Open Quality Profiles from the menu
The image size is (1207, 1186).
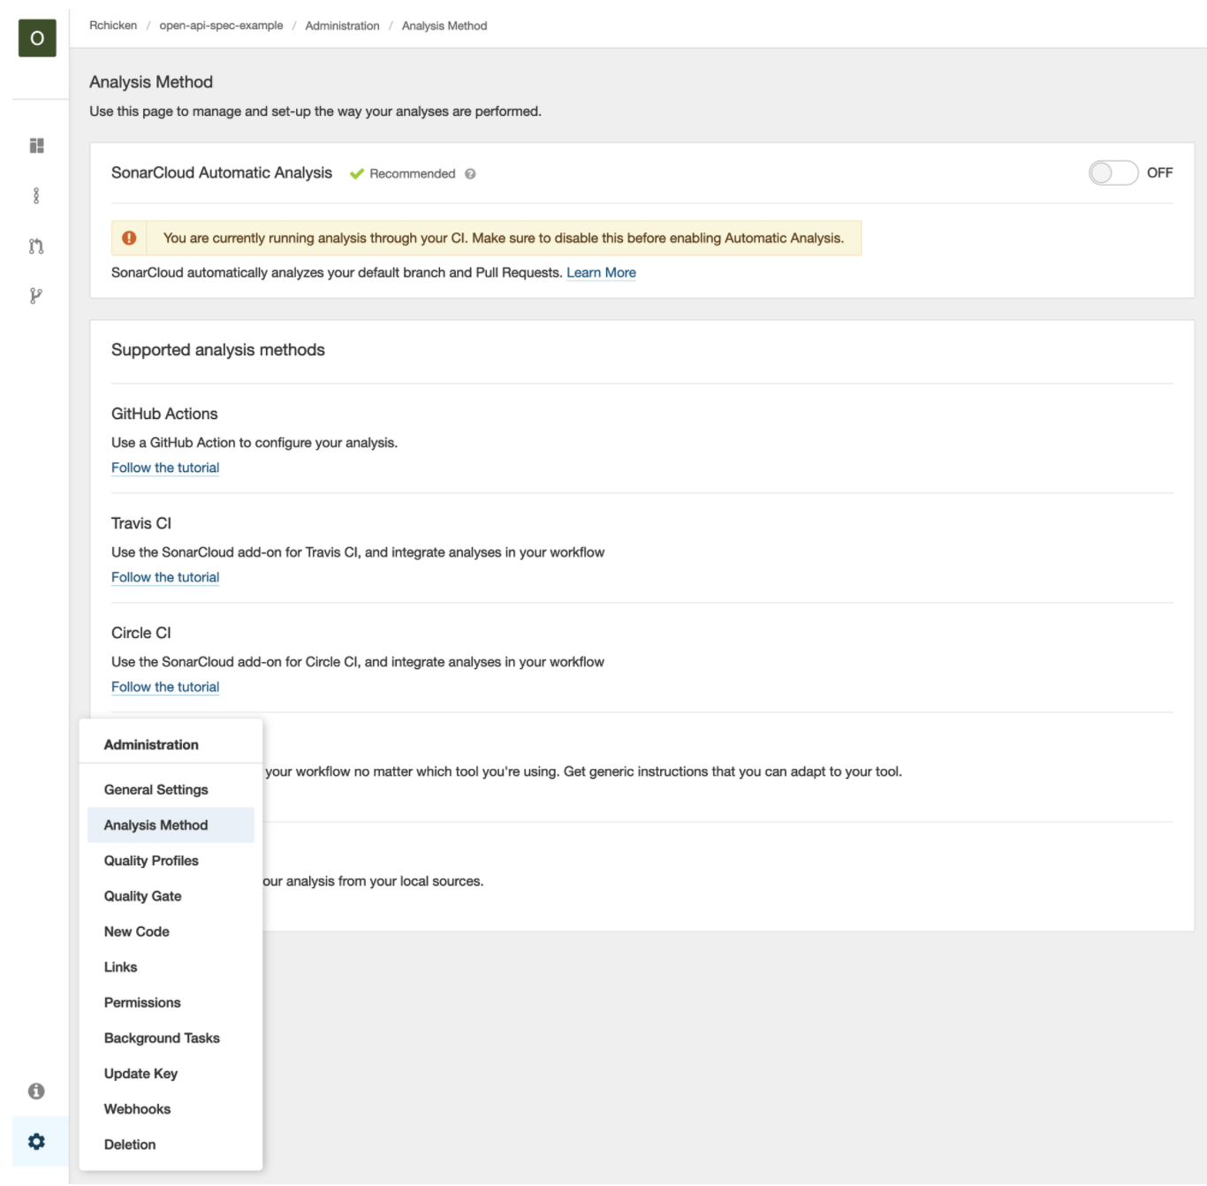coord(171,860)
